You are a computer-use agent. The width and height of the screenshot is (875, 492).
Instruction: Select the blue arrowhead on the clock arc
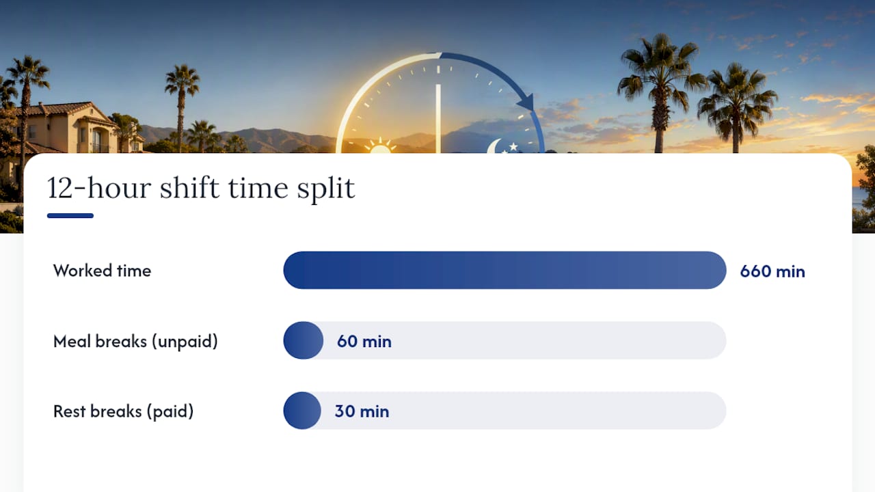(x=525, y=102)
